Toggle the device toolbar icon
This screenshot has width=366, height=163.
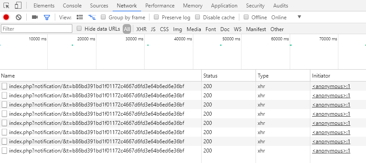18,6
